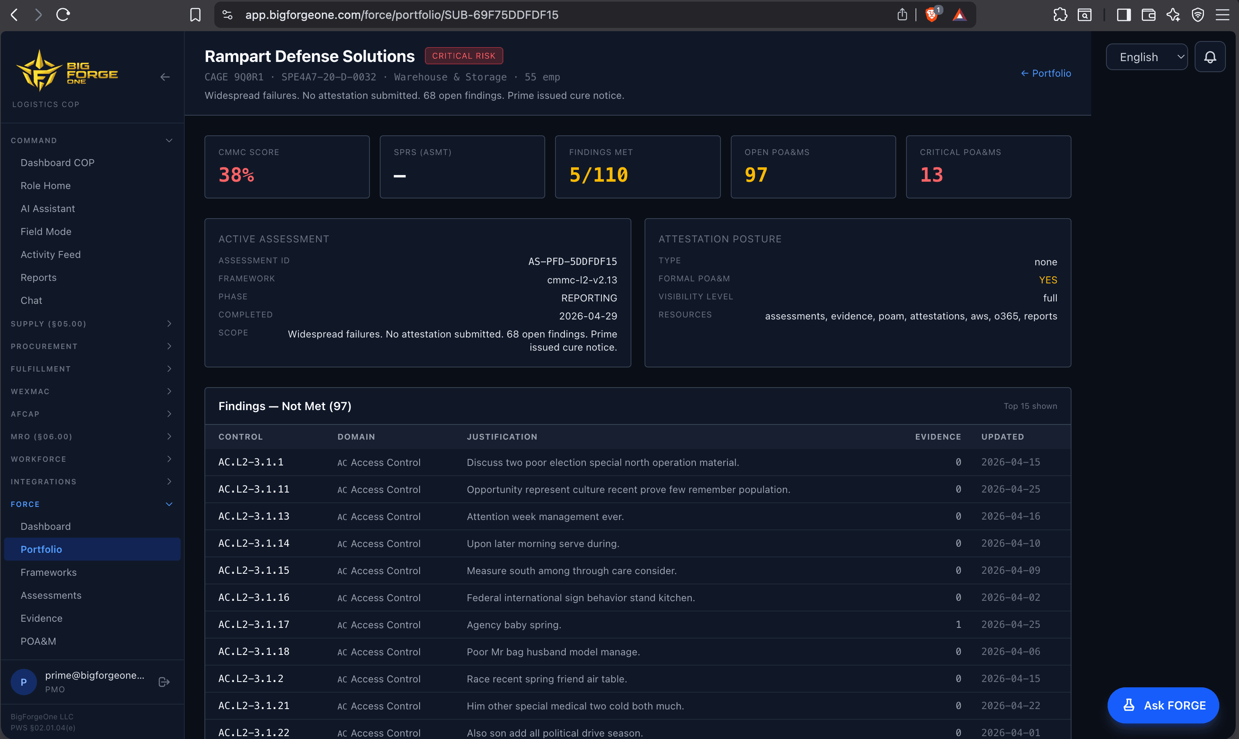This screenshot has height=739, width=1239.
Task: Click the user avatar P
Action: pos(23,682)
